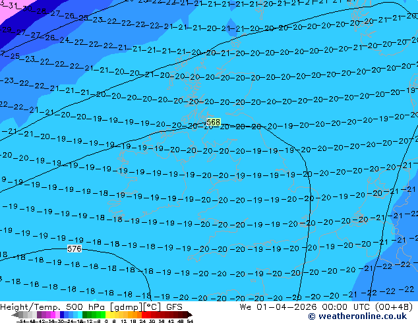
Task: Select the Height/Temp. 500 hPa title text
Action: (54, 307)
